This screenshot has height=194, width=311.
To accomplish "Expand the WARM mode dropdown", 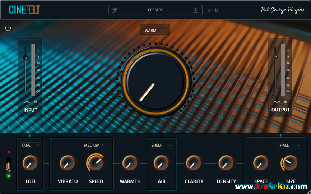I will click(x=155, y=31).
